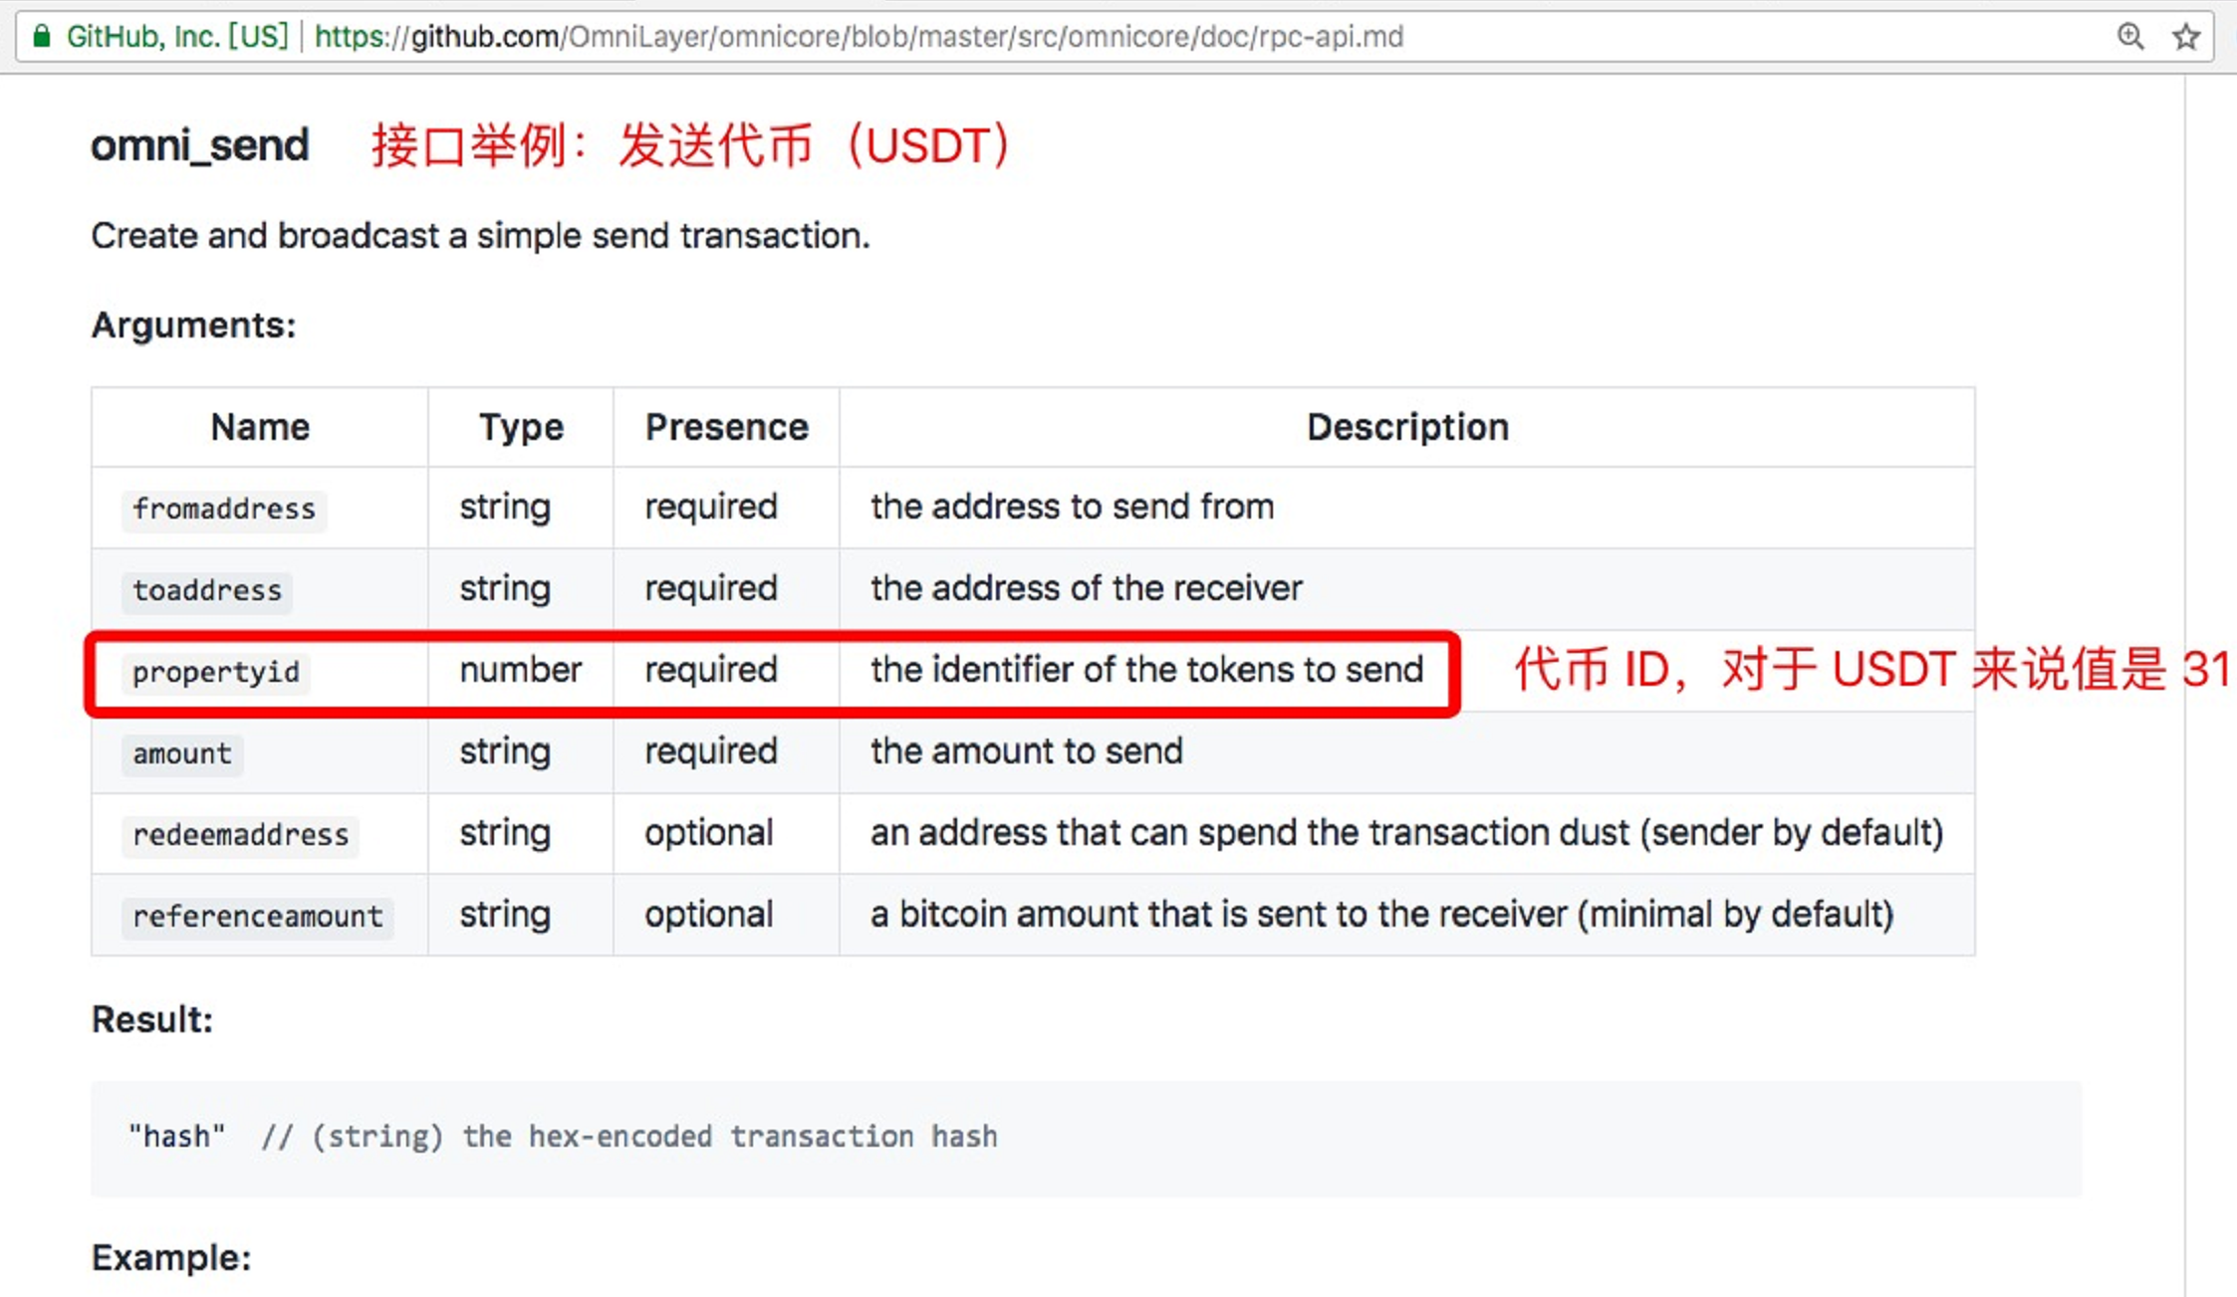
Task: Expand the Result section details
Action: [149, 1017]
